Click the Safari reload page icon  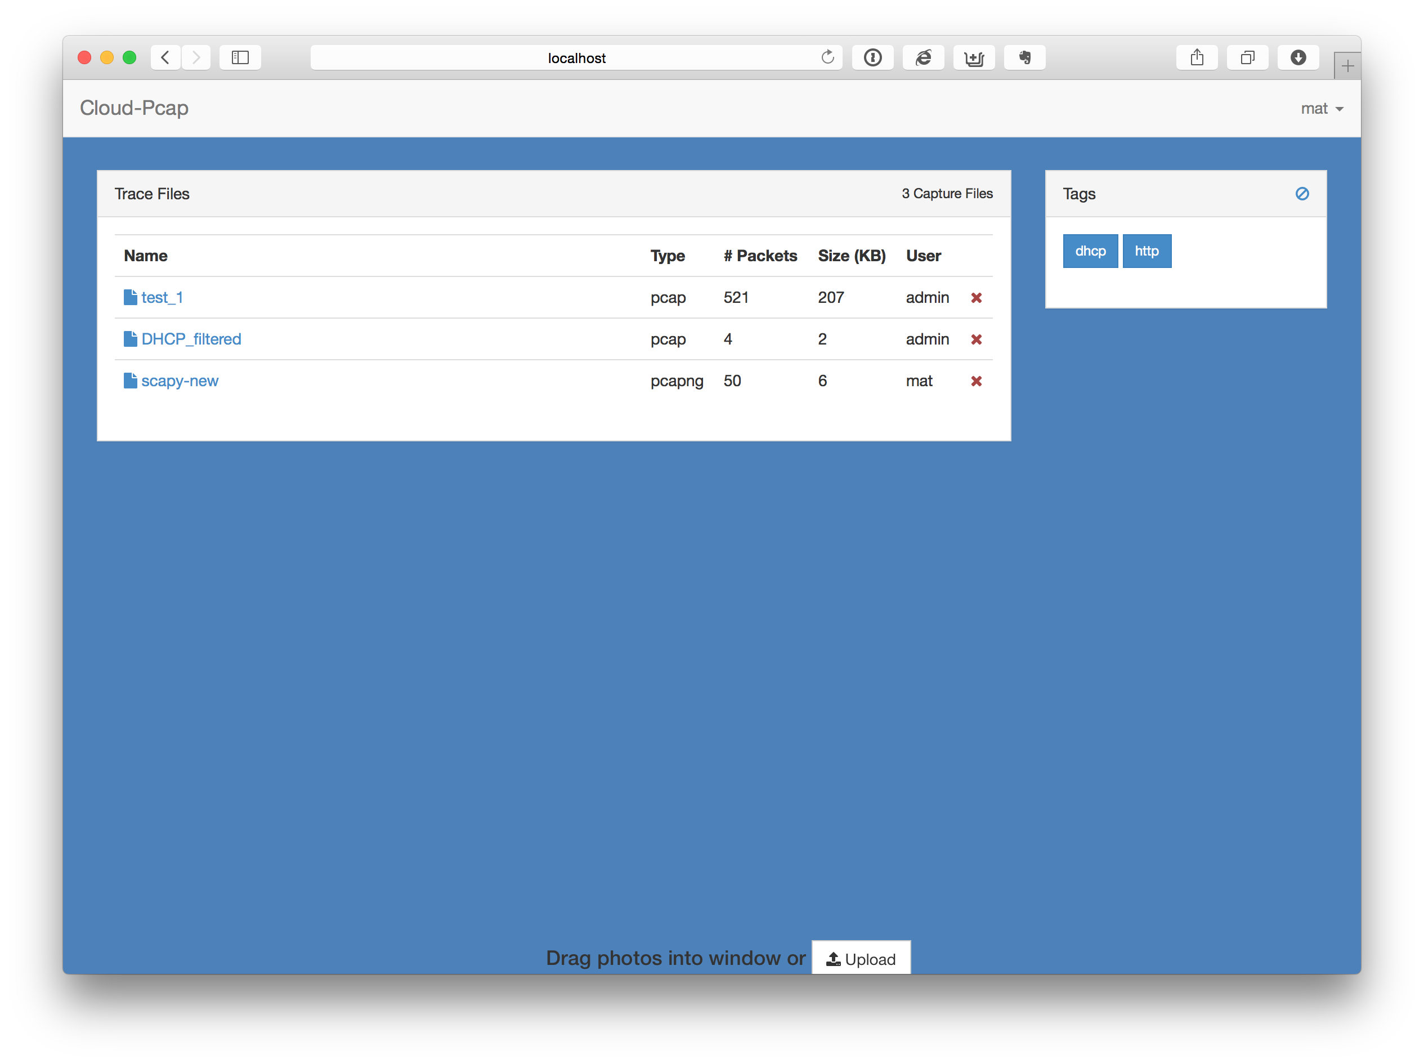click(x=827, y=57)
